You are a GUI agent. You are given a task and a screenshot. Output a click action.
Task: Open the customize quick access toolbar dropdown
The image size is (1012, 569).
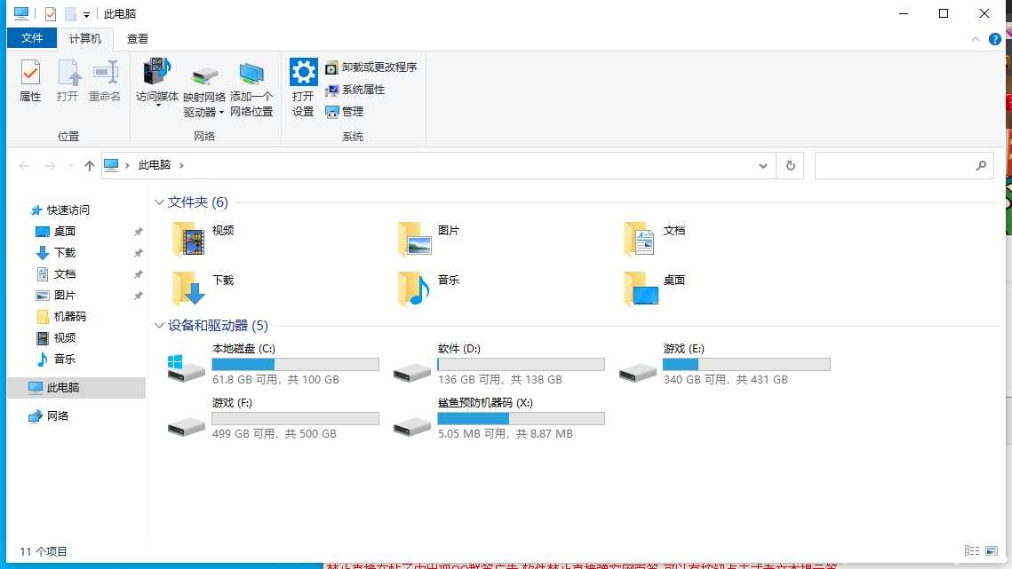point(86,14)
